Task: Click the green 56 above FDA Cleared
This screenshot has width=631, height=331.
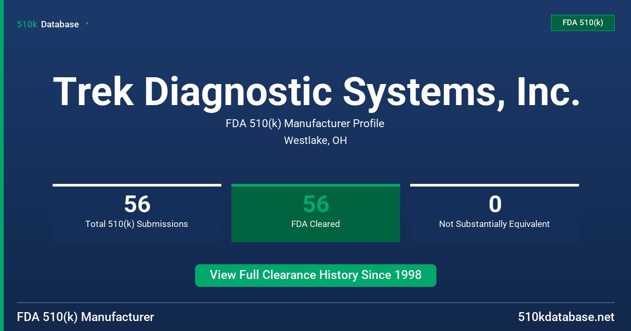Action: pos(315,204)
